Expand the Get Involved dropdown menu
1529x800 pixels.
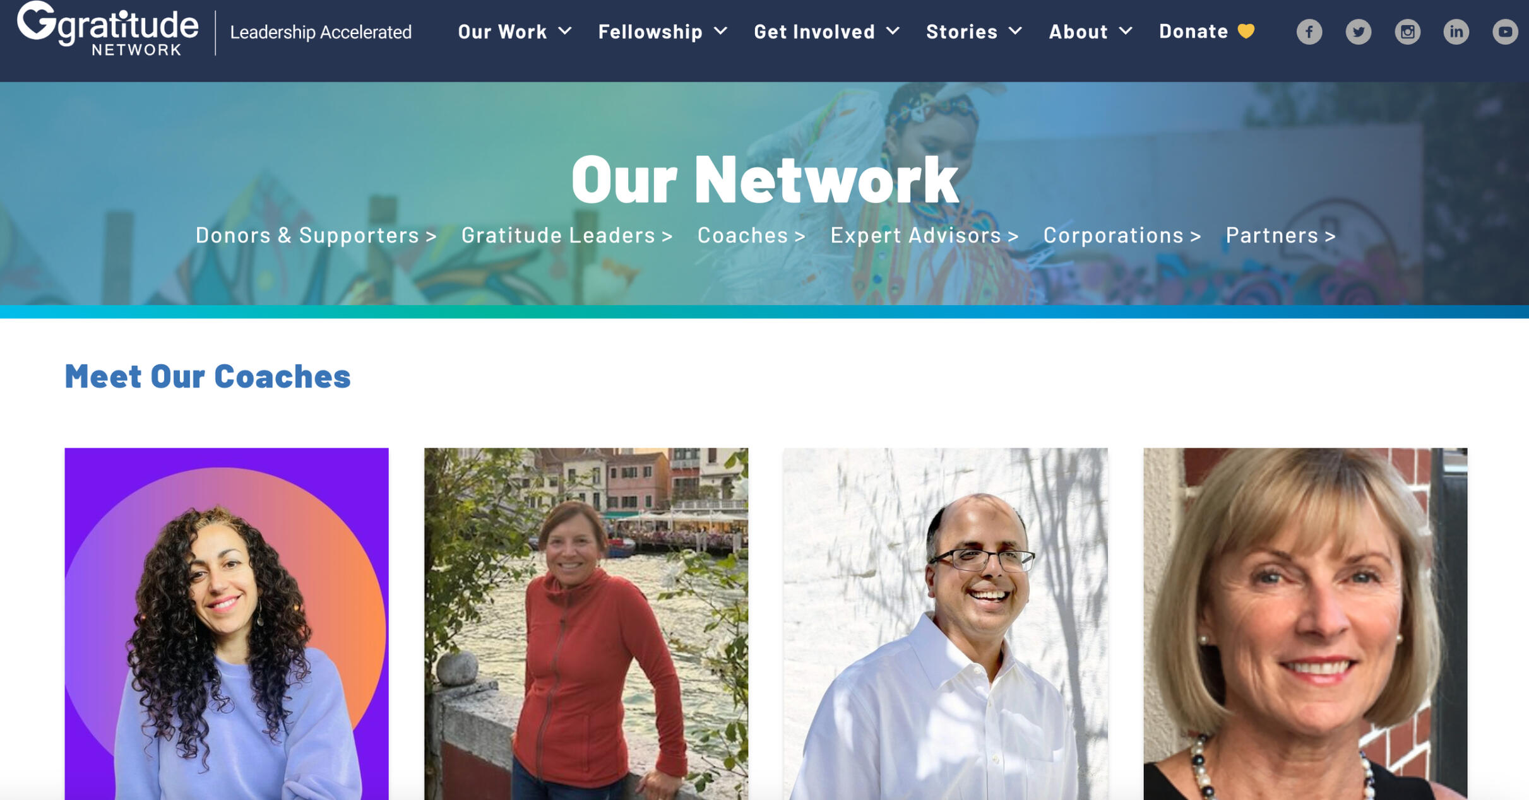coord(827,32)
